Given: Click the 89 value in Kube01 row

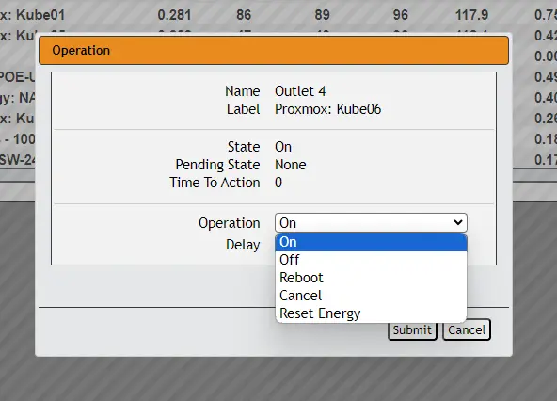Looking at the screenshot, I should (322, 15).
